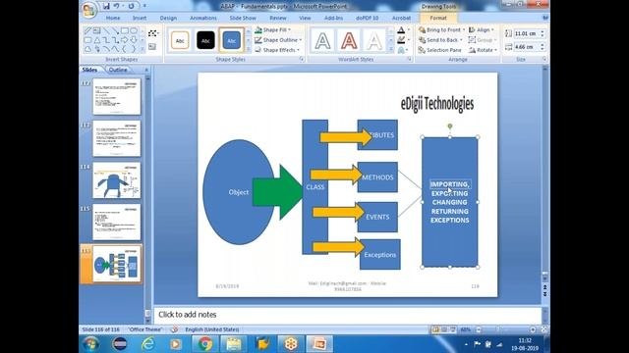Fit slide to current window
The width and height of the screenshot is (629, 353).
pyautogui.click(x=543, y=329)
